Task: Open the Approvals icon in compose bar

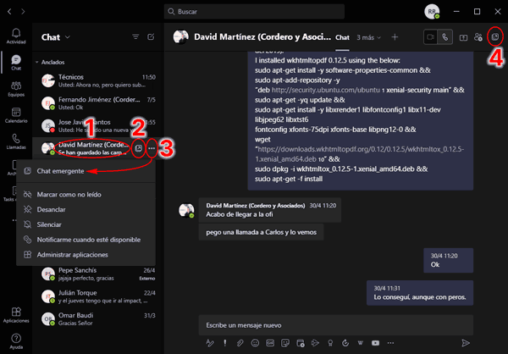Action: point(345,343)
